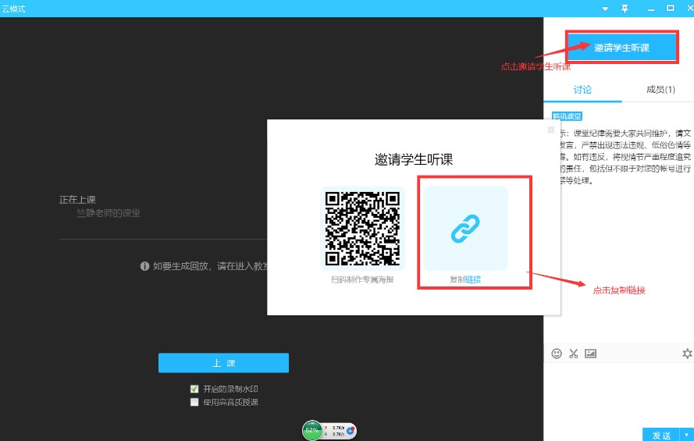
Task: Close the invite students dialog
Action: click(x=551, y=130)
